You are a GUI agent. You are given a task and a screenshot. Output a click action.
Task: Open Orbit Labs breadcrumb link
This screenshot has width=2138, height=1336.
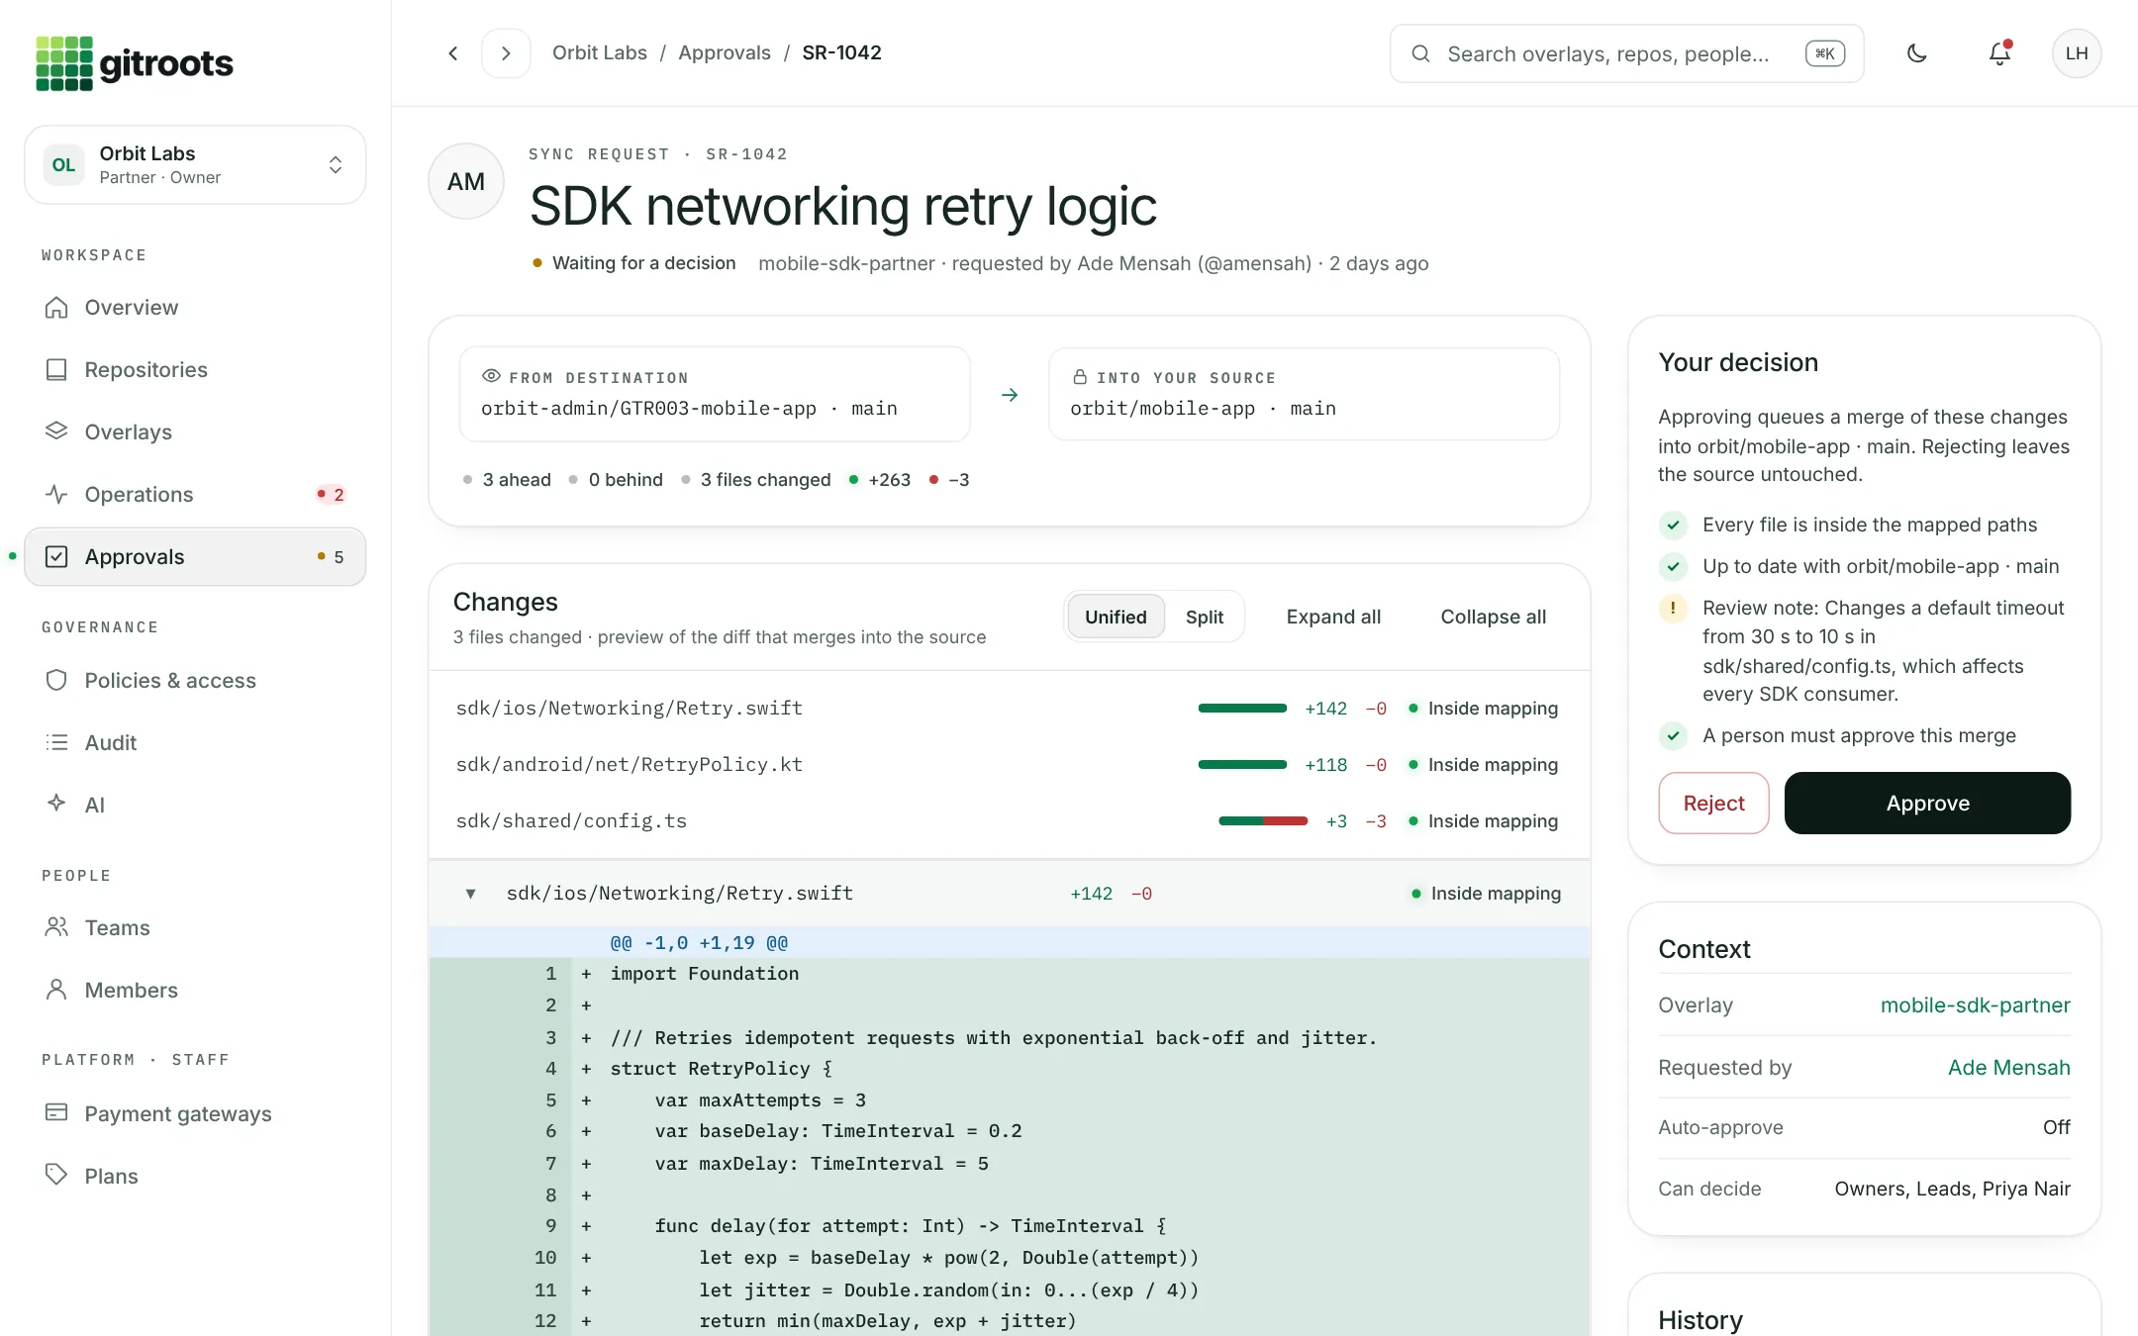[600, 53]
